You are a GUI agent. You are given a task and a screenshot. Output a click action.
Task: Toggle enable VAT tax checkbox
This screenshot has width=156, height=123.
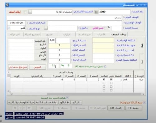click(105, 66)
